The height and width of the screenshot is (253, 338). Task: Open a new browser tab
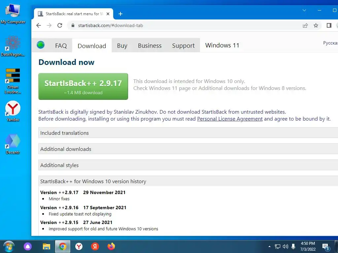point(120,14)
